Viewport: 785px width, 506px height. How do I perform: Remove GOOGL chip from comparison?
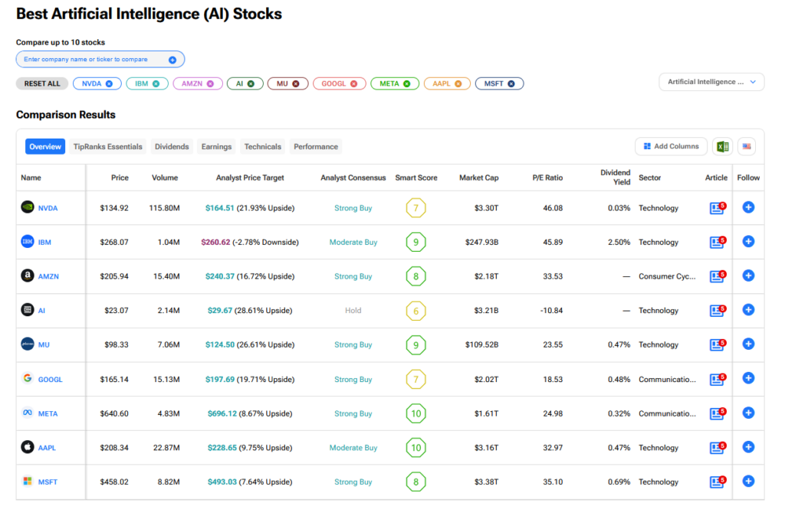[x=354, y=83]
